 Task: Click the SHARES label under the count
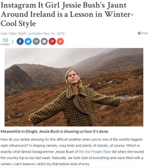tap(5, 44)
